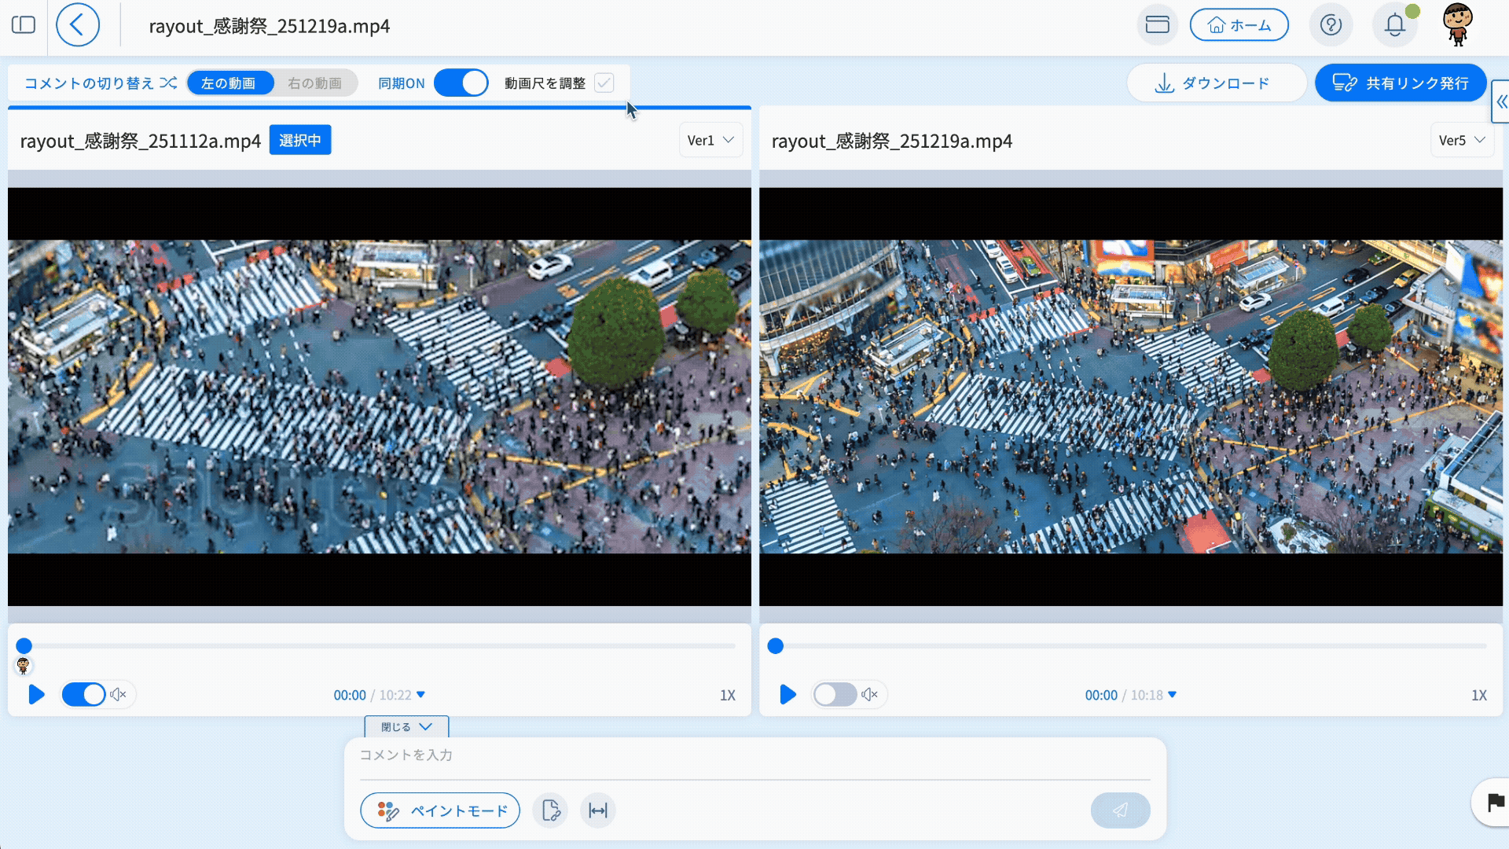Collapse the comment box with 閉じる

coord(406,727)
